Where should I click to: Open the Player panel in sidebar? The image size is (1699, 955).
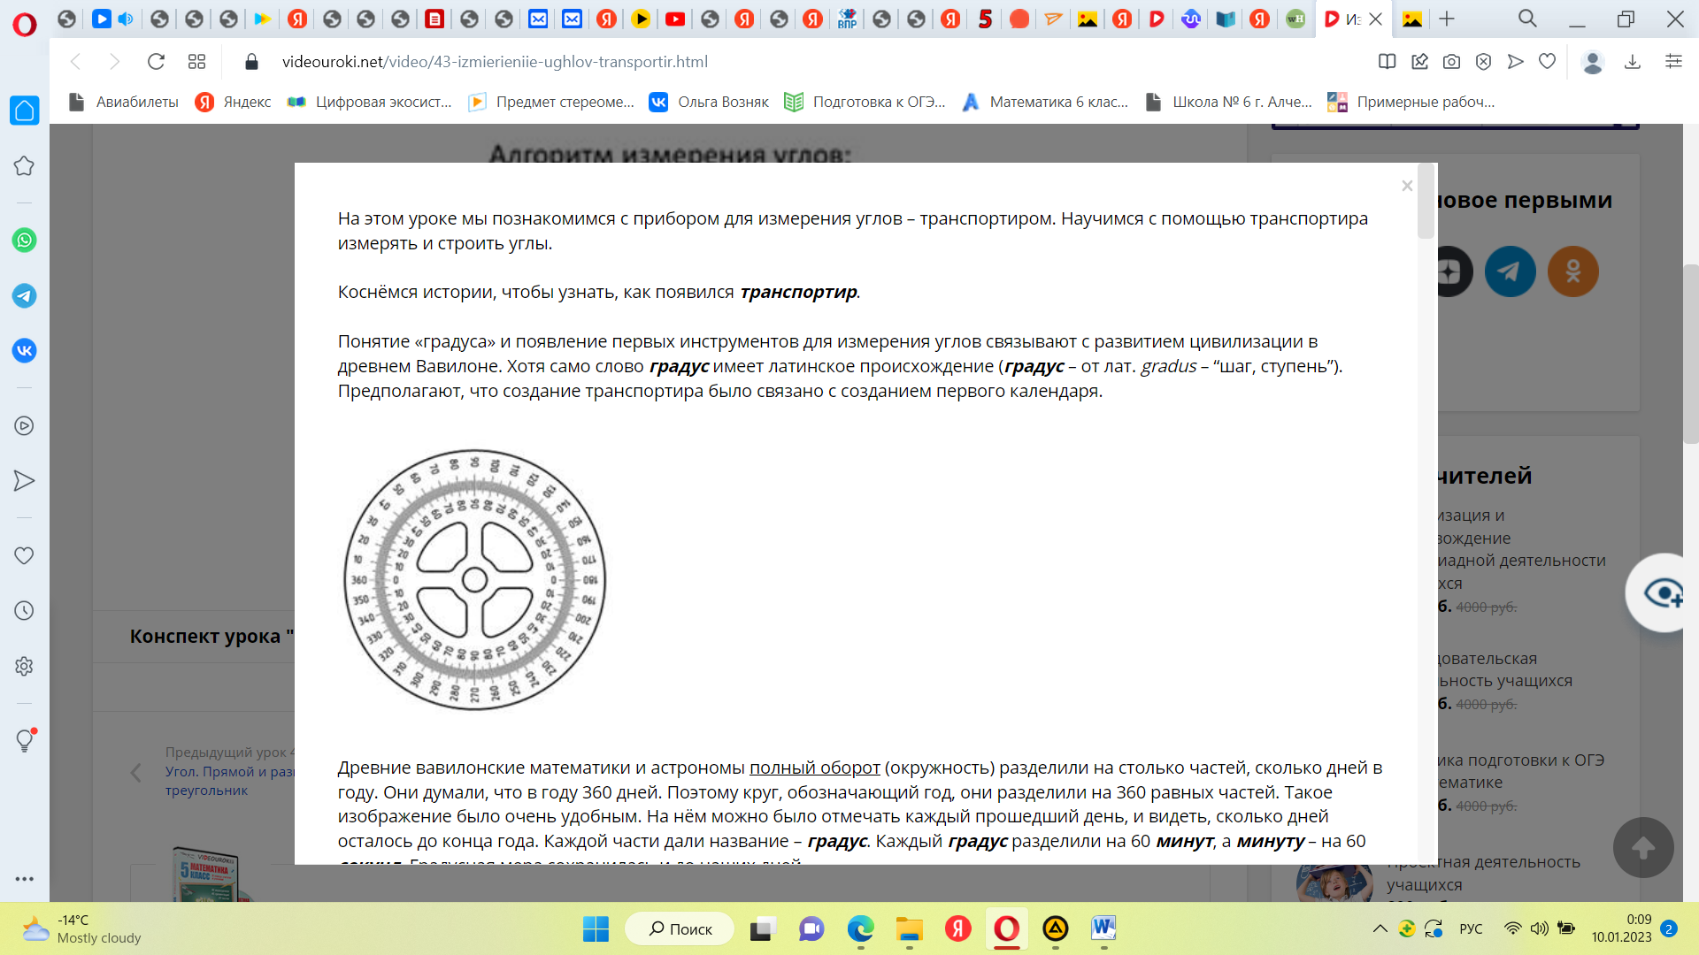[x=25, y=426]
